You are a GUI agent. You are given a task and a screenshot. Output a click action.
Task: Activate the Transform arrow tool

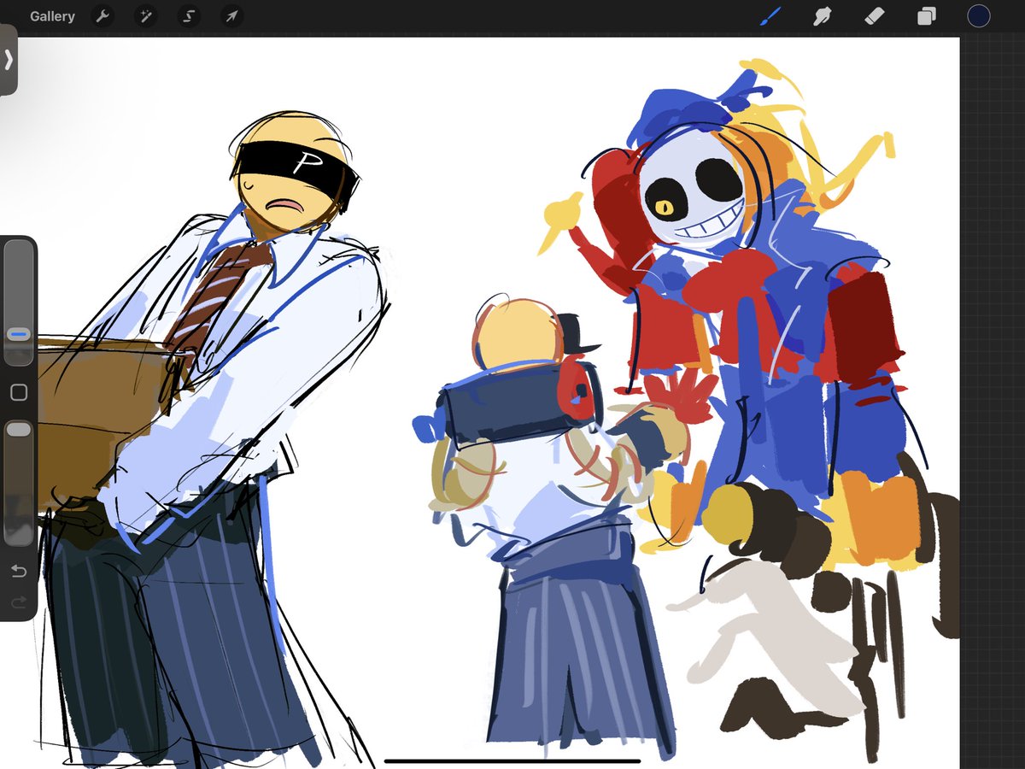(x=231, y=16)
